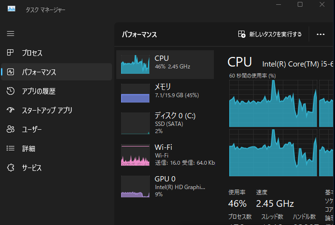The height and width of the screenshot is (225, 335).
Task: Open the サービス page
Action: pyautogui.click(x=56, y=168)
